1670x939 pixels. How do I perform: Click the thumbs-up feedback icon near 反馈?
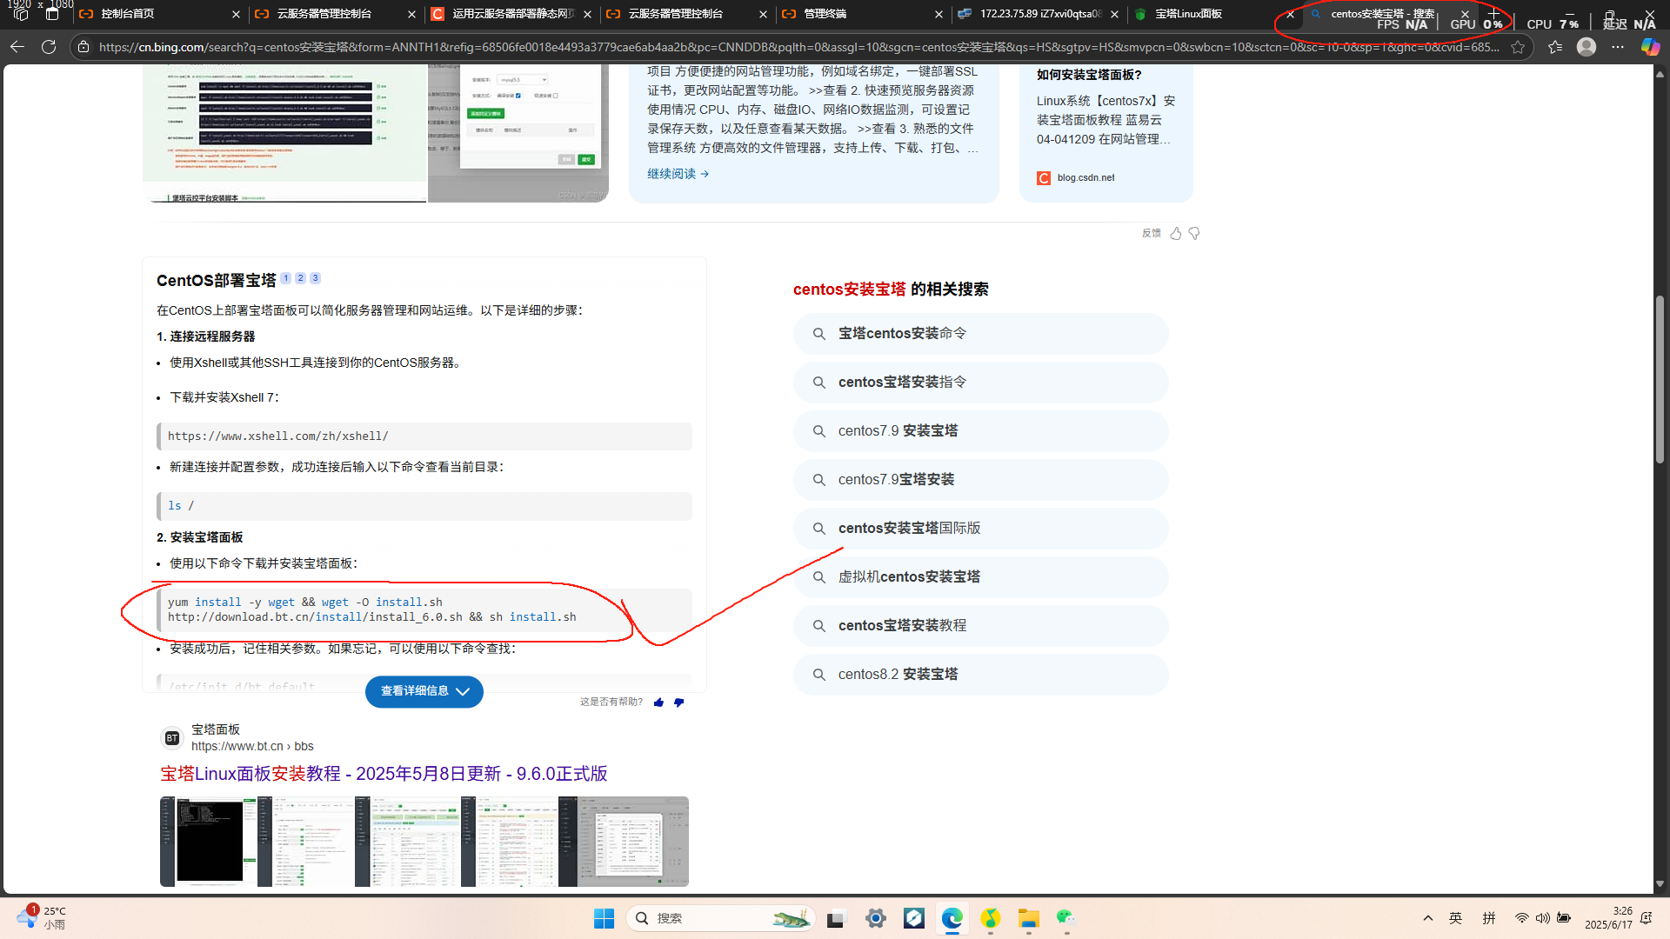pyautogui.click(x=1176, y=233)
